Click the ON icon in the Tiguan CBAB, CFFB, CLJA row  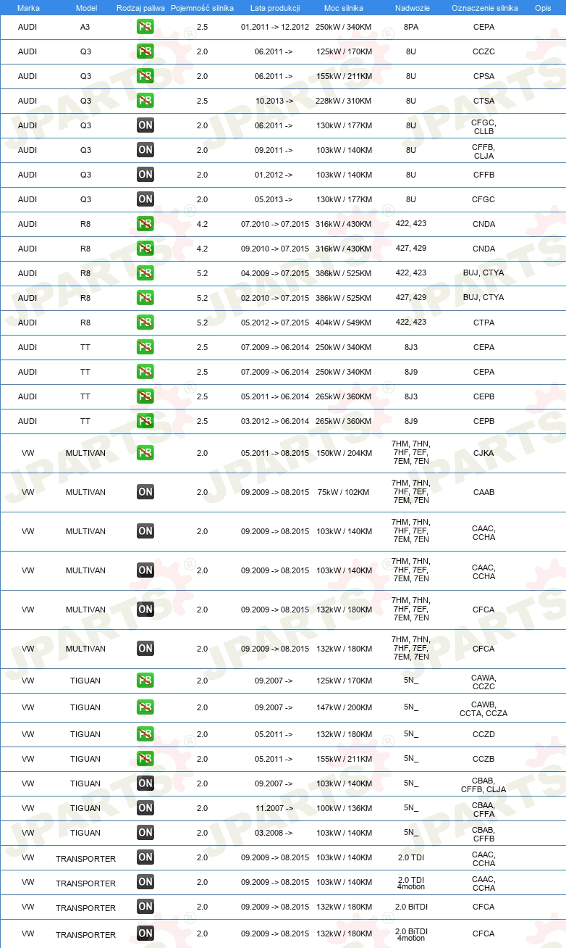coord(145,783)
